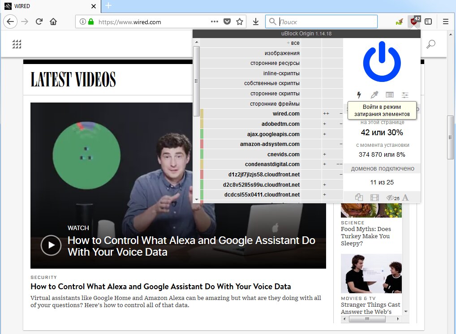Toggle large media element blocking

374,197
